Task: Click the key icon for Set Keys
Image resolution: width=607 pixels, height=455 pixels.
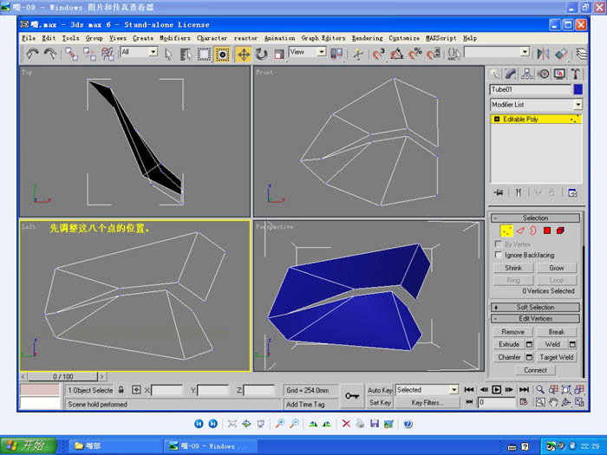Action: tap(352, 396)
